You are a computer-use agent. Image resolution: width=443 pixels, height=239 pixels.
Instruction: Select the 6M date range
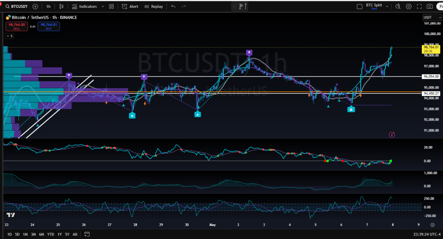coord(42,234)
